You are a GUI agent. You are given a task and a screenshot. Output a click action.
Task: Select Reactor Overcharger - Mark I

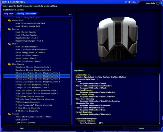29,41
